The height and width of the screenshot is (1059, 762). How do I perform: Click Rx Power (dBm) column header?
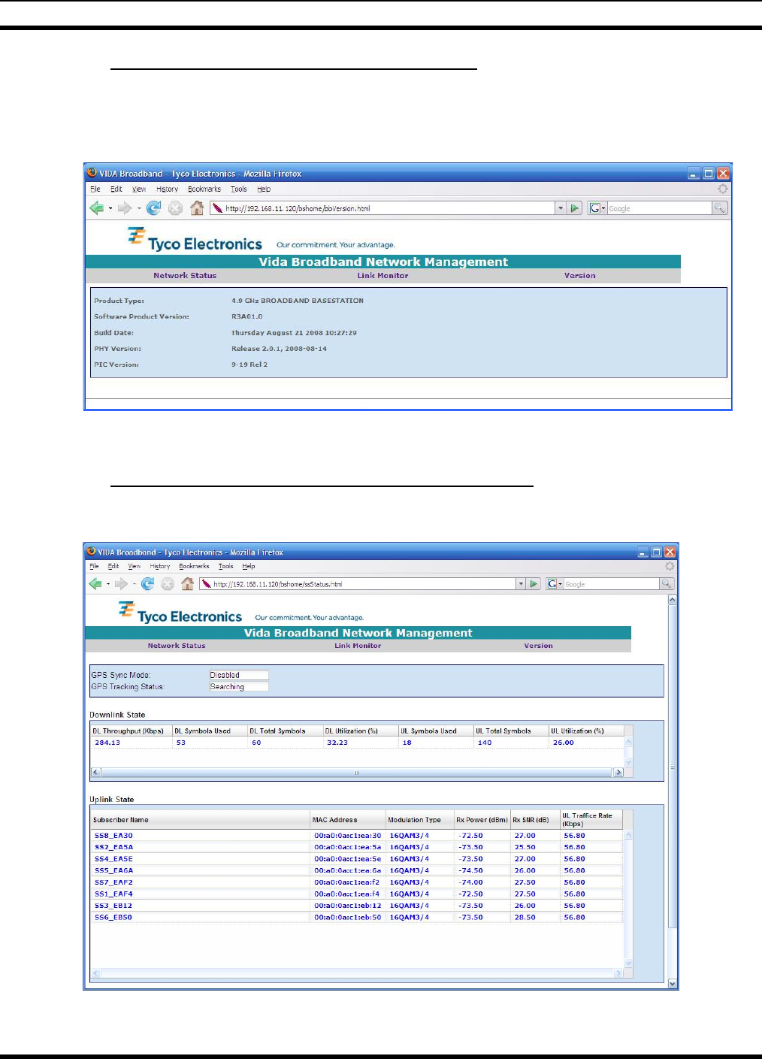[482, 820]
